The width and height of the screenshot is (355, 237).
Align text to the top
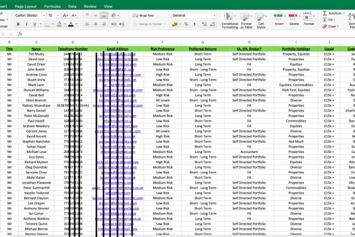click(x=87, y=16)
